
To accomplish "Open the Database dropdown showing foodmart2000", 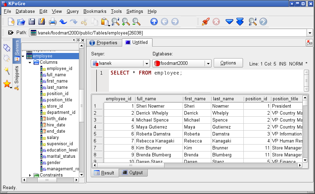I will coord(208,63).
